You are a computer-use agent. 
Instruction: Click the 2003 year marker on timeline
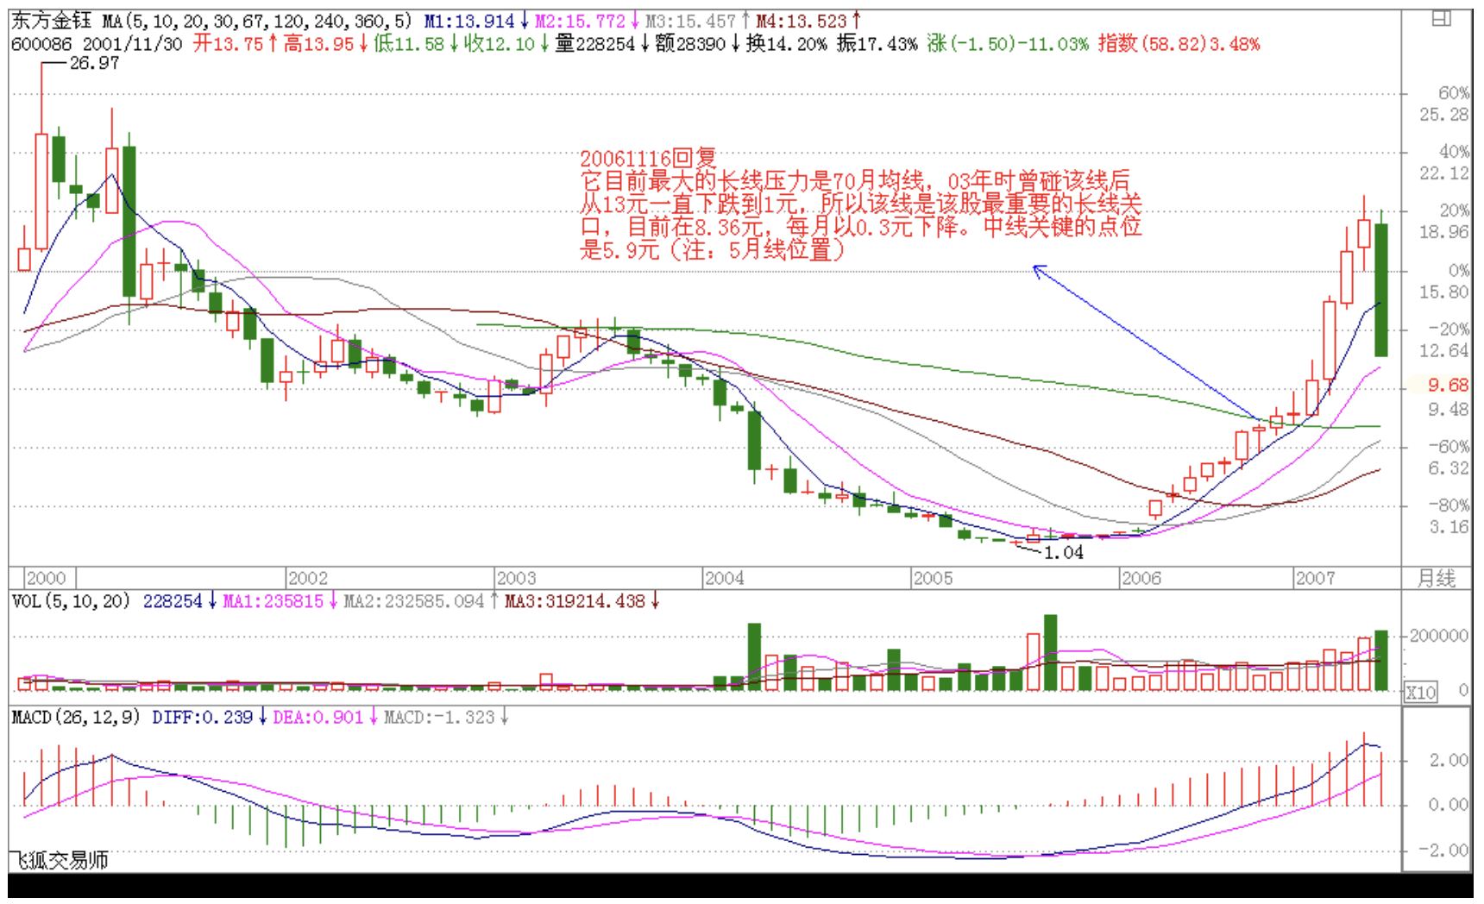516,578
